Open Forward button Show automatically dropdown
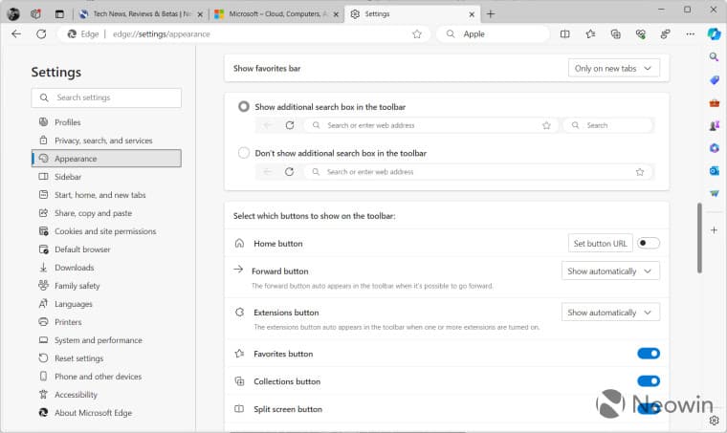The width and height of the screenshot is (727, 433). 610,271
